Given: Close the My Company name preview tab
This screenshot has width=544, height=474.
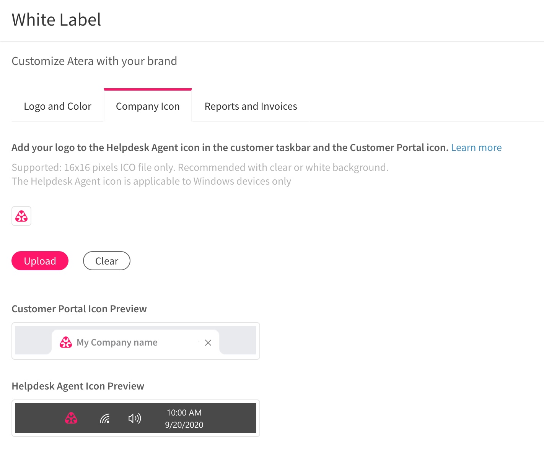Looking at the screenshot, I should coord(208,343).
